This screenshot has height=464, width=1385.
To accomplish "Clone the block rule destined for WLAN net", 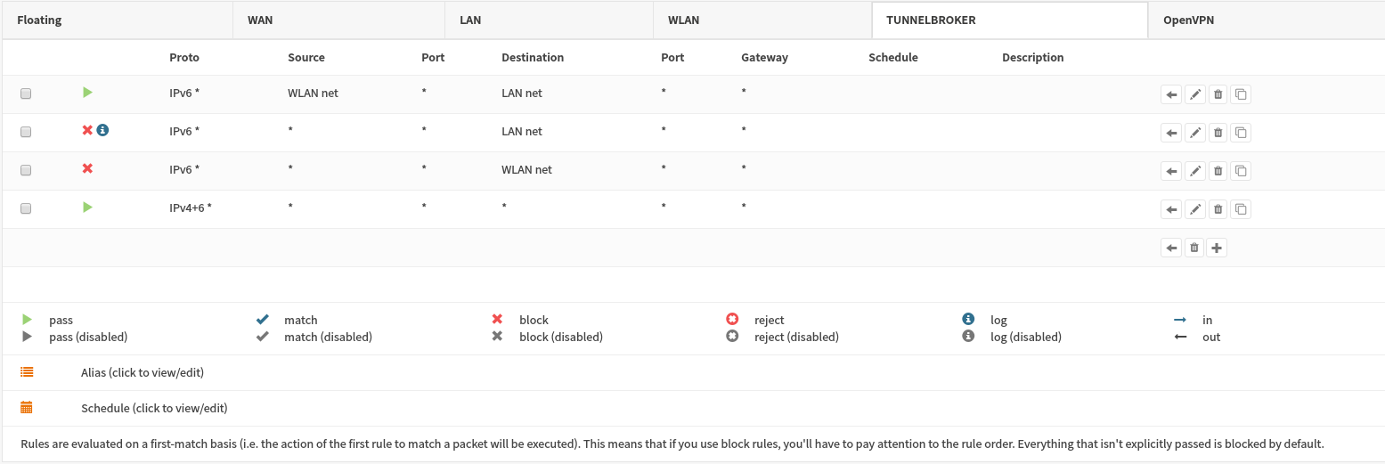I will [1241, 171].
